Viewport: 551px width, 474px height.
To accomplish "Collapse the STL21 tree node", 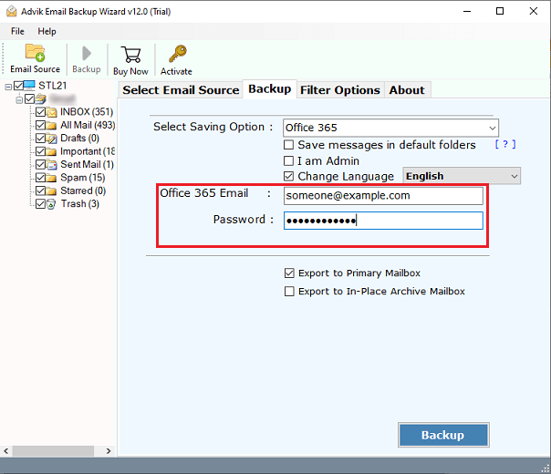I will (8, 87).
